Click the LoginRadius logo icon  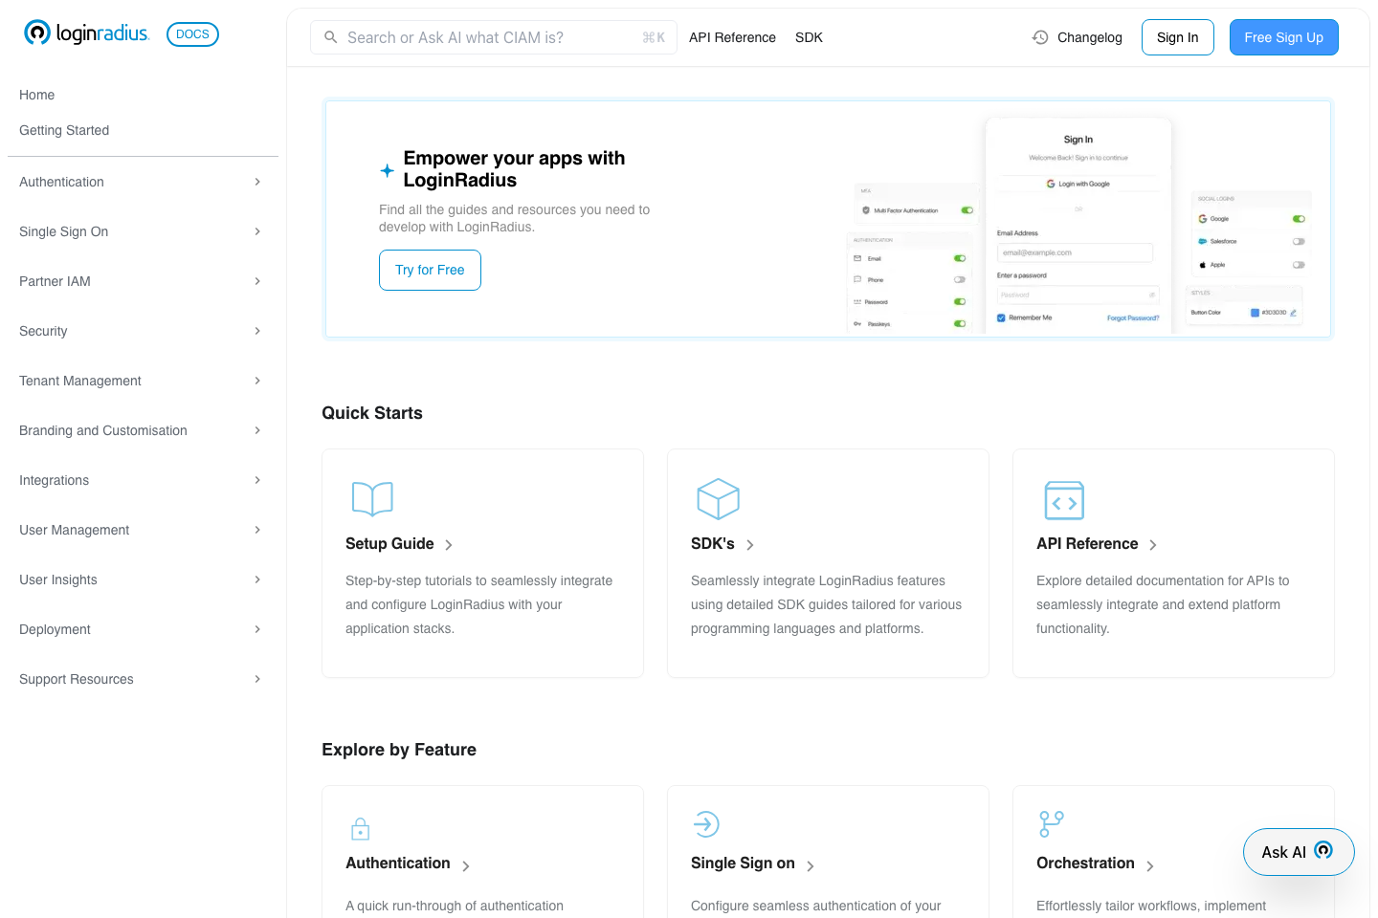pyautogui.click(x=37, y=32)
